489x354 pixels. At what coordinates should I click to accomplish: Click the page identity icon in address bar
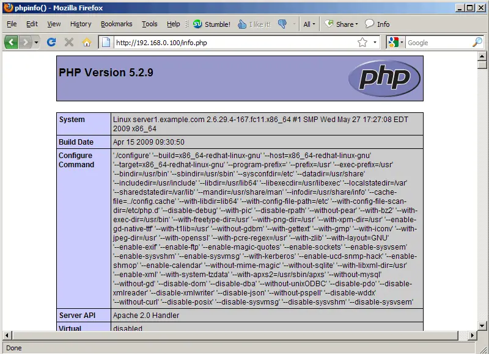(106, 42)
